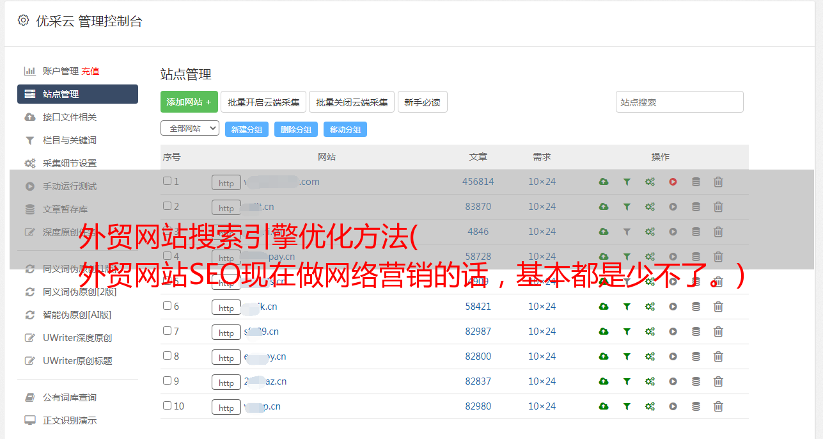Click the 10×24 demand link in row 7
This screenshot has height=439, width=823.
(x=542, y=331)
